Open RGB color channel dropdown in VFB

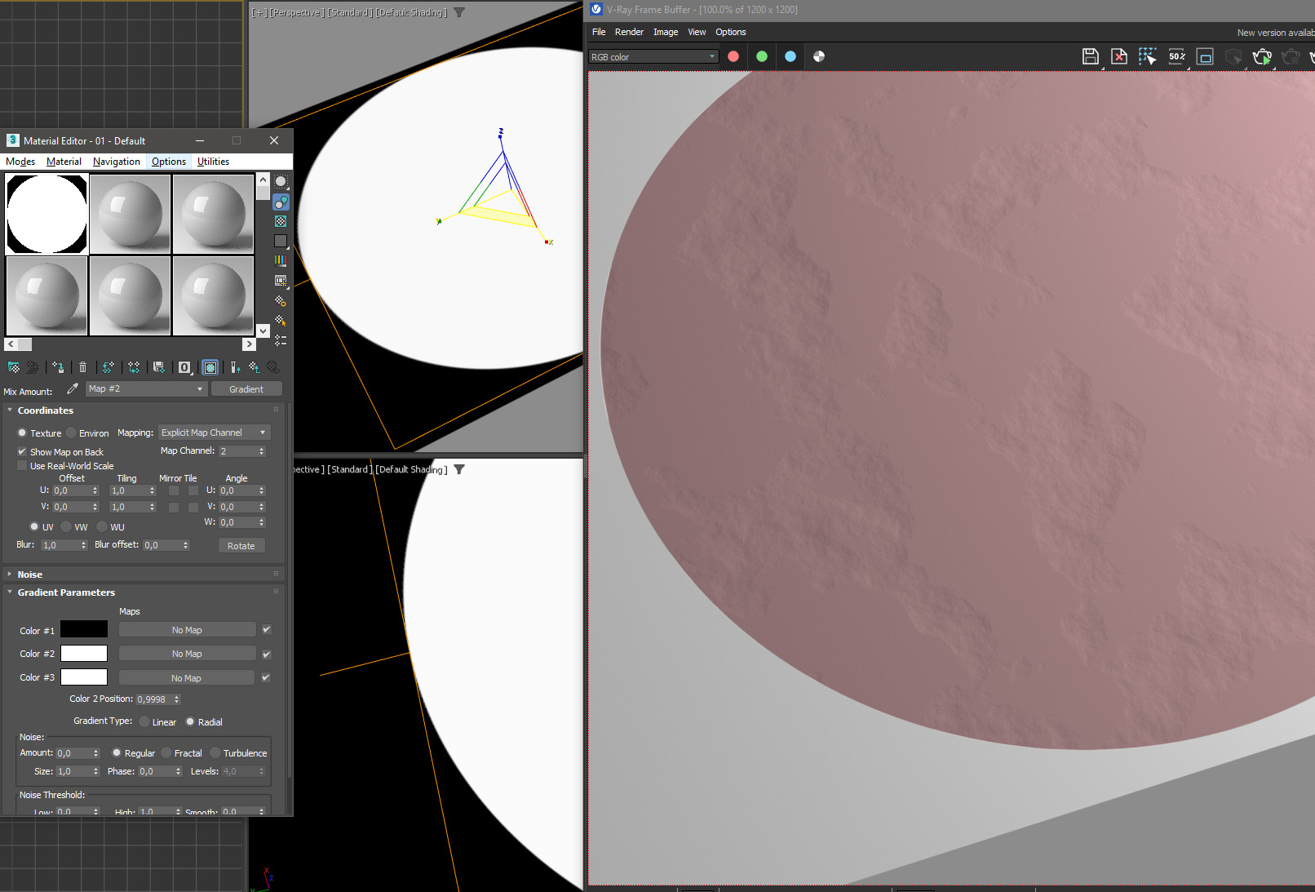point(653,56)
